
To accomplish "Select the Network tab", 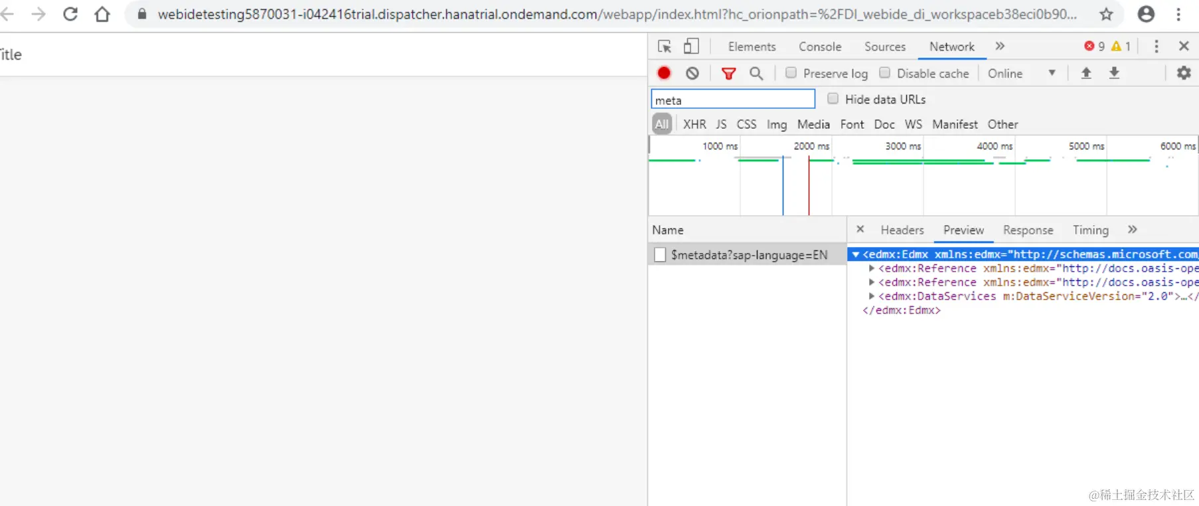I will pos(952,46).
